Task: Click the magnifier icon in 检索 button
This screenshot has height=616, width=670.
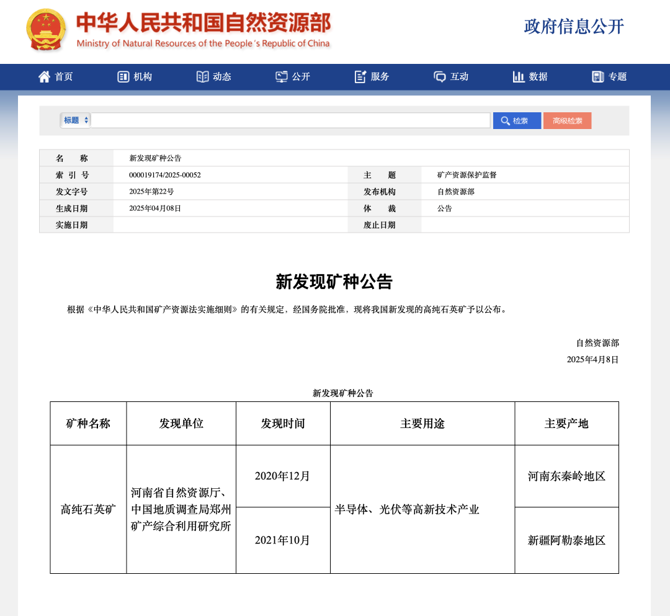Action: [x=505, y=121]
